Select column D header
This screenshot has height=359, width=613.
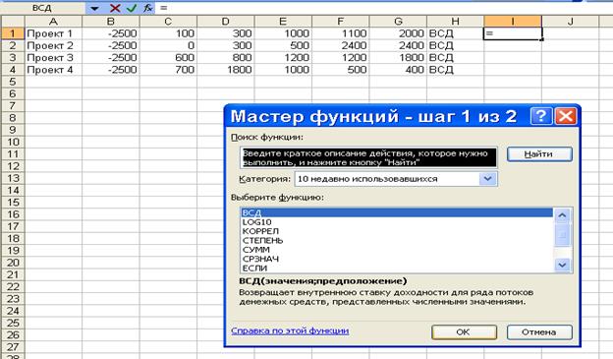tap(226, 22)
